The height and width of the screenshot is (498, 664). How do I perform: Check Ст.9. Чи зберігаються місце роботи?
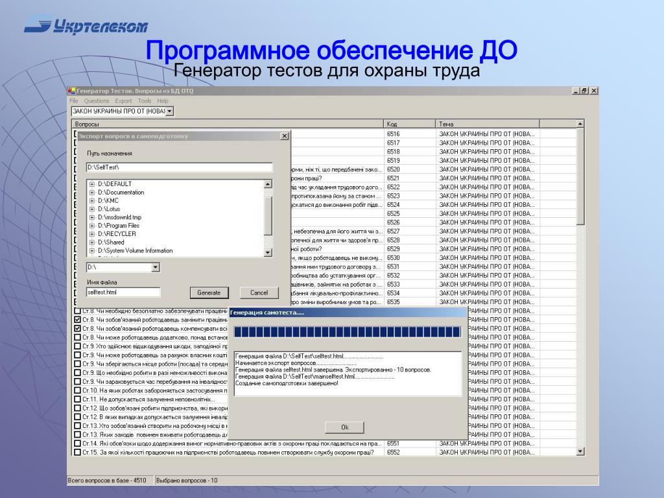tap(78, 364)
